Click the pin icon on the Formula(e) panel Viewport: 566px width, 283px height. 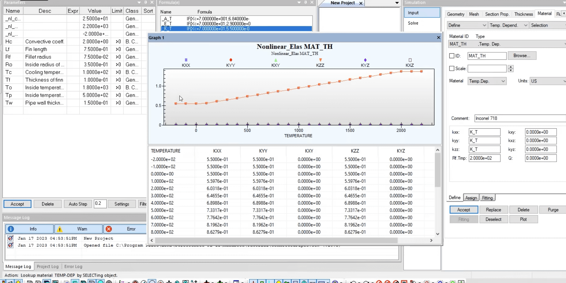click(x=305, y=2)
